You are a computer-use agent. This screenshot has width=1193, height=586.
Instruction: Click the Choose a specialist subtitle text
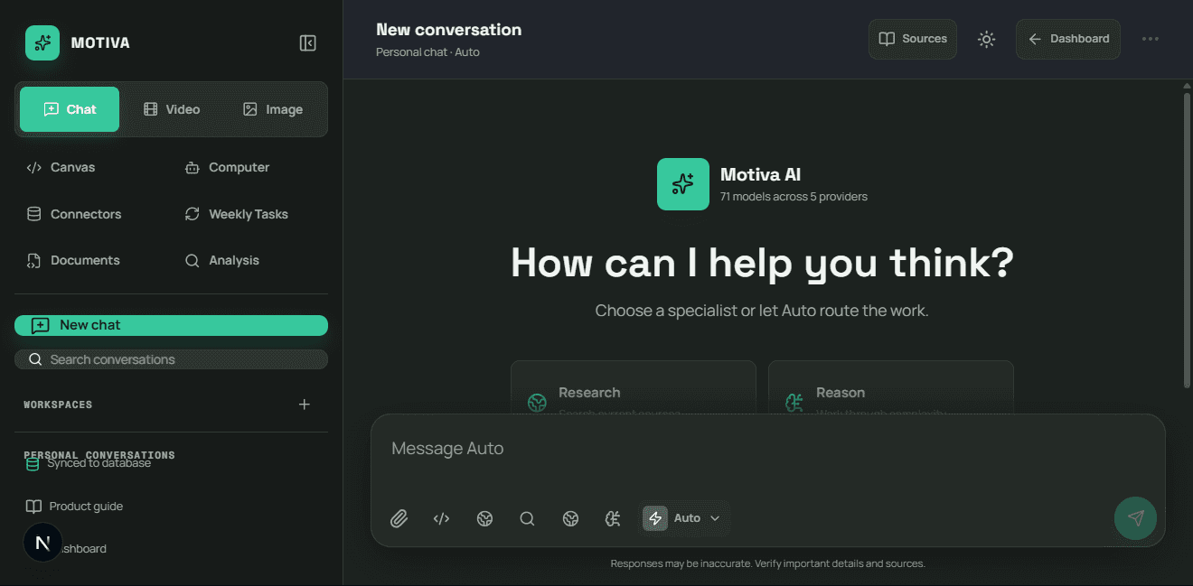pos(762,311)
